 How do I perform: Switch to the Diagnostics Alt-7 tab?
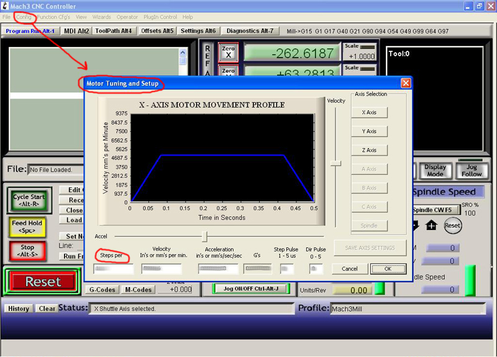pyautogui.click(x=250, y=31)
